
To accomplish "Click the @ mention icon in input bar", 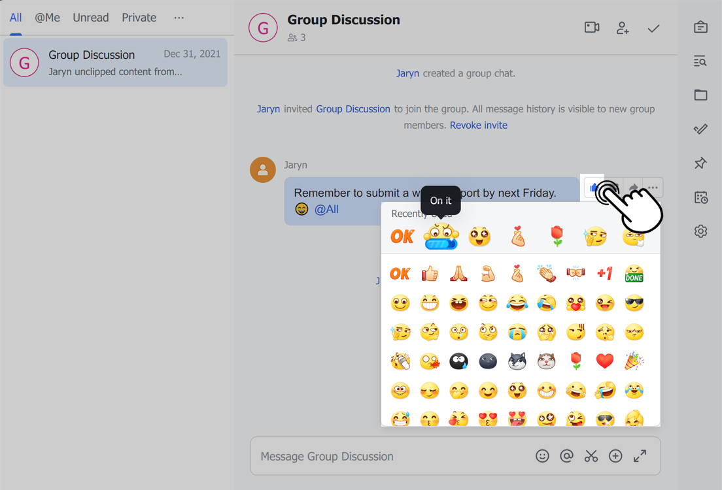I will point(567,456).
